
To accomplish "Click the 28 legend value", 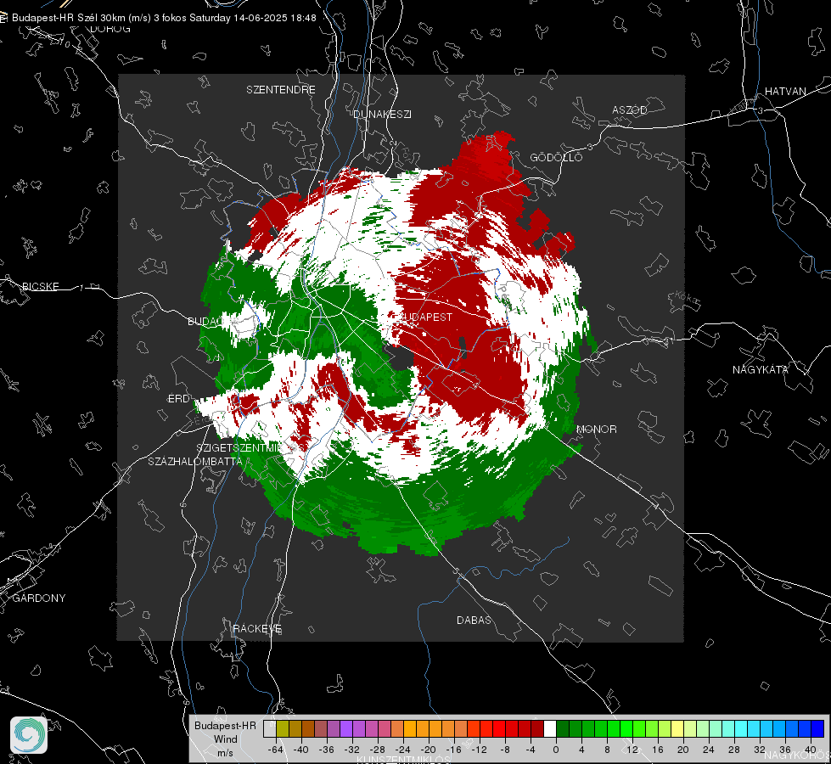I will point(734,750).
